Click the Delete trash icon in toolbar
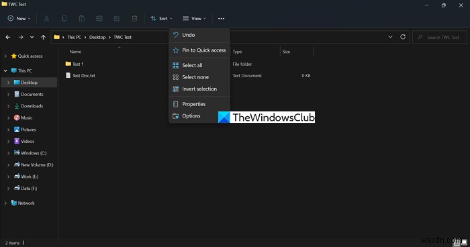 134,19
